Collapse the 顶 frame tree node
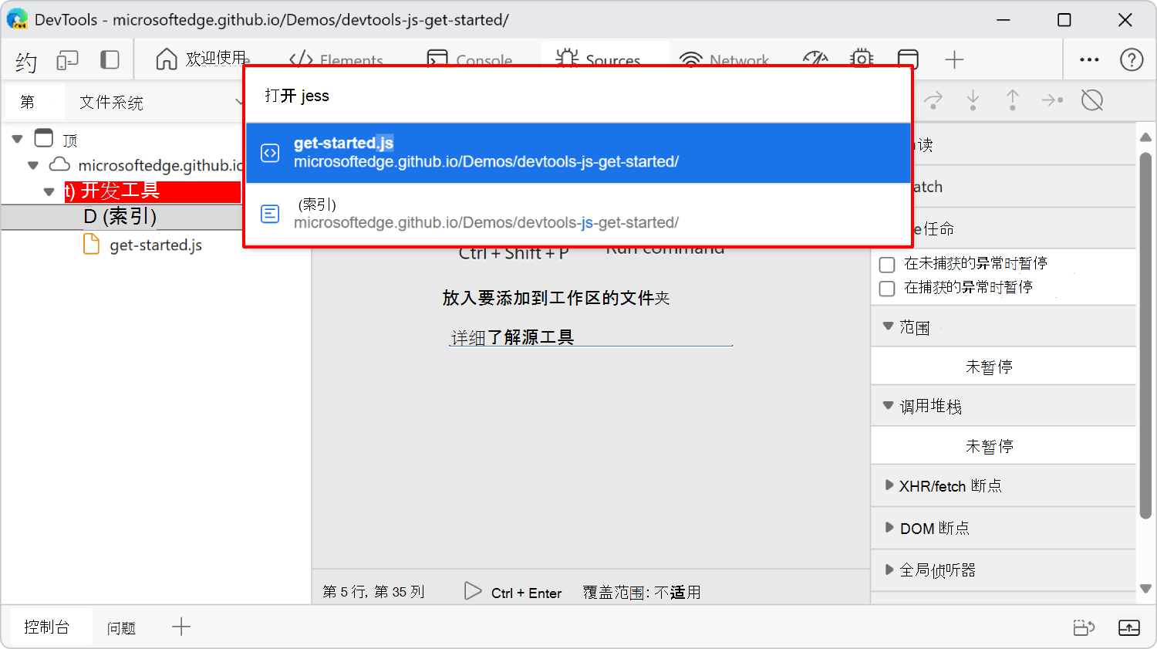The width and height of the screenshot is (1157, 649). tap(17, 140)
